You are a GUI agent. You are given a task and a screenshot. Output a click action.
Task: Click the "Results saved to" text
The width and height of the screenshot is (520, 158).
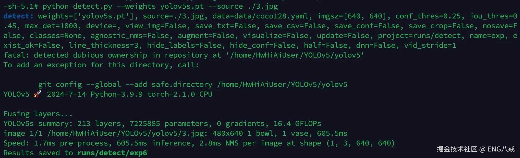(38, 153)
